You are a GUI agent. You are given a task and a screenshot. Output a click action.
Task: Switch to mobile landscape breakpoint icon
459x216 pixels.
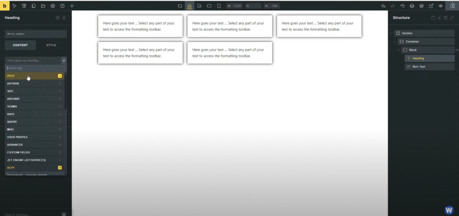(209, 6)
